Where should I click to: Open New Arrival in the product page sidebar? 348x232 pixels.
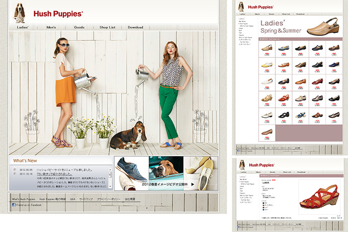click(243, 179)
